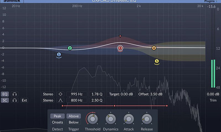
Task: Pick the yellow band 5 node
Action: click(157, 61)
